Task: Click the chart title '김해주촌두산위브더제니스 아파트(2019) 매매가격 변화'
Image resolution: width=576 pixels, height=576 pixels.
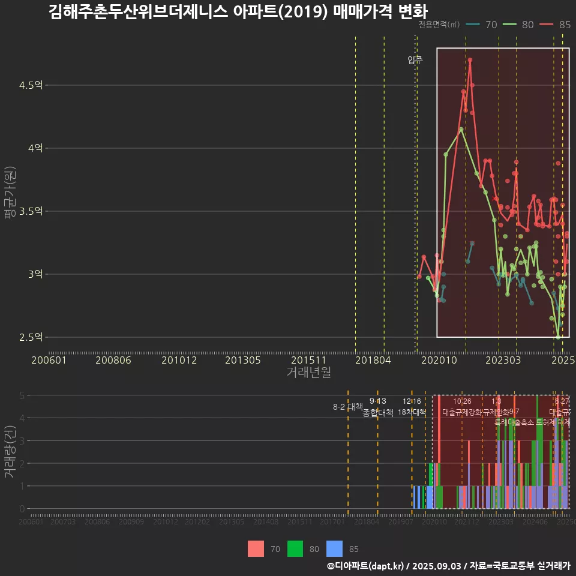Action: (x=238, y=11)
